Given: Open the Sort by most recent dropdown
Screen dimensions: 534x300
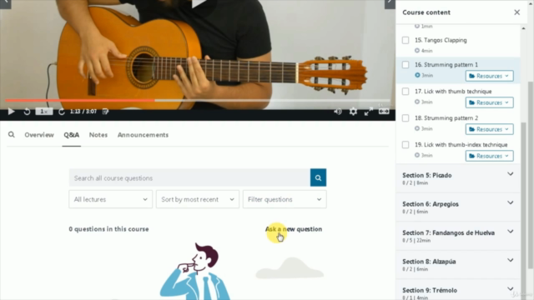Looking at the screenshot, I should click(198, 199).
